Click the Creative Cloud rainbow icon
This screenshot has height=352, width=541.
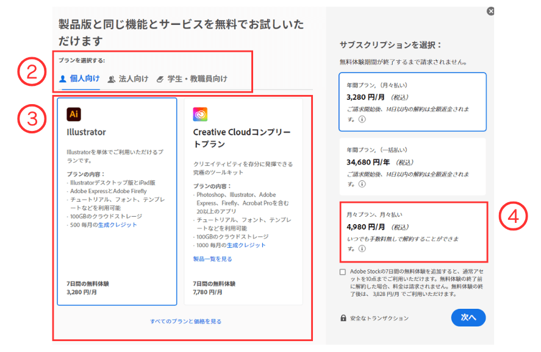click(201, 114)
